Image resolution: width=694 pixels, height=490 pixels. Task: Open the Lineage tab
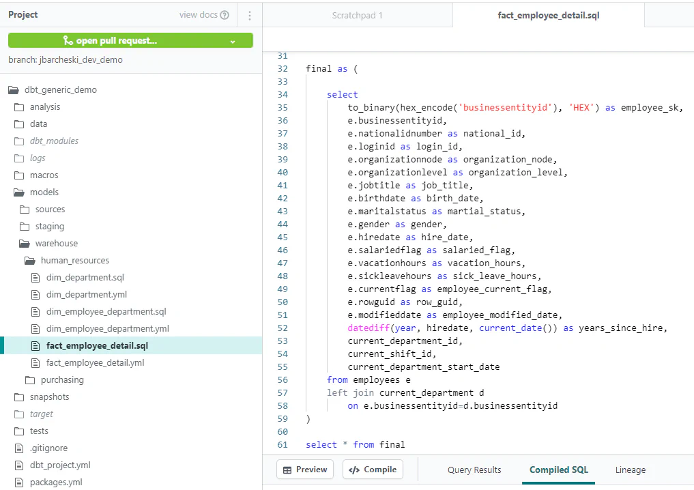[x=629, y=470]
